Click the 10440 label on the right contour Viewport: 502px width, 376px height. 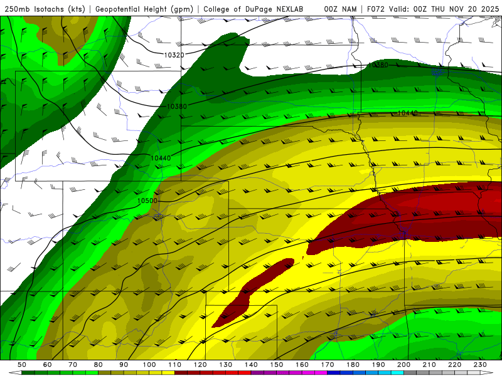pos(407,113)
